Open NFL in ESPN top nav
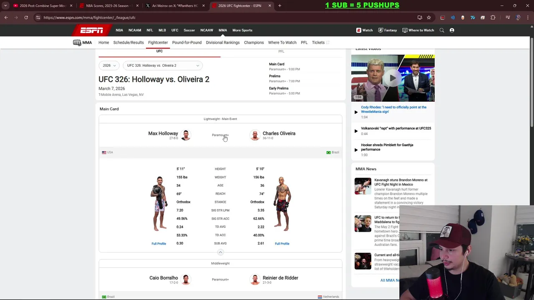This screenshot has height=300, width=534. [x=150, y=30]
